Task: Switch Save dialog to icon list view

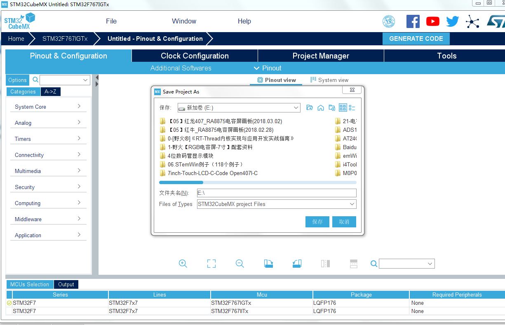Action: tap(343, 108)
